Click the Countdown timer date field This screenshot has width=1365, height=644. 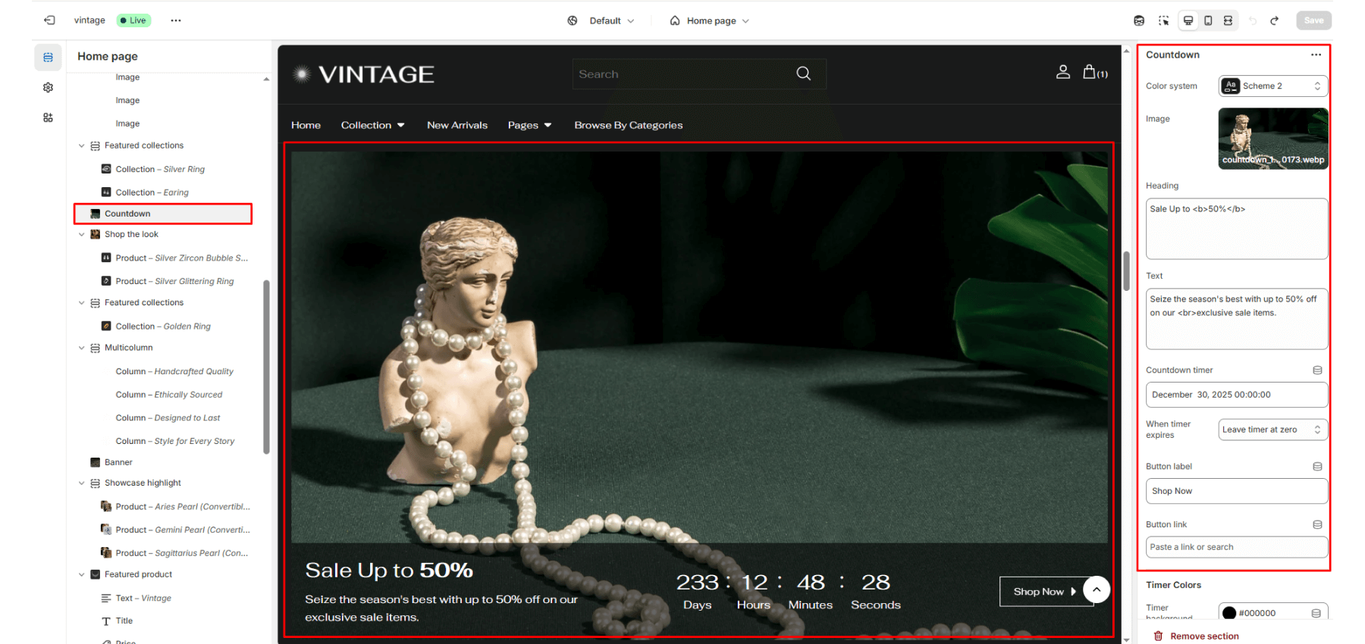[1237, 395]
